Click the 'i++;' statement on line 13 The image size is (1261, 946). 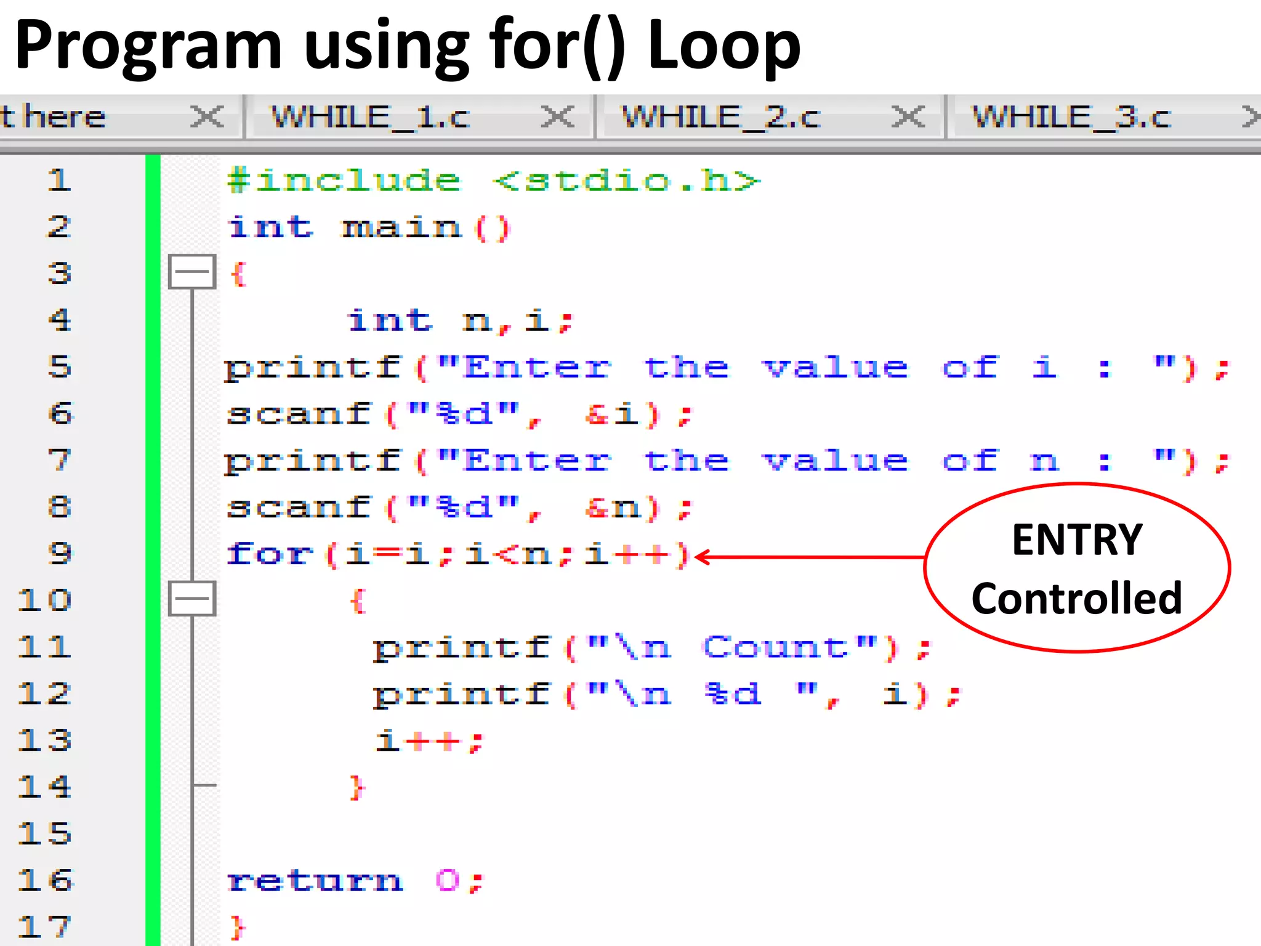pos(430,740)
